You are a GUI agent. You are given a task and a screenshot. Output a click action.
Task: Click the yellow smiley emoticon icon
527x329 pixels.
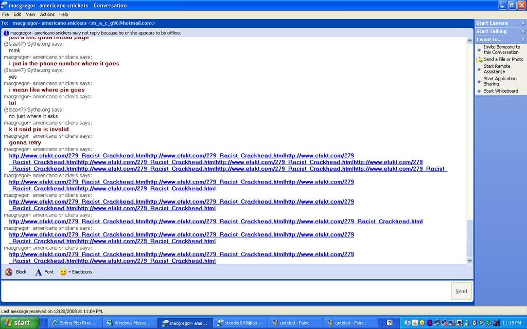point(63,272)
